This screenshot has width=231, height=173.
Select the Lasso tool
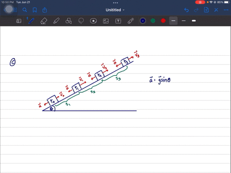(x=81, y=21)
